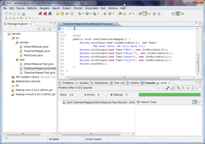Click the document page toolbar icon
The image size is (205, 144).
tap(72, 14)
